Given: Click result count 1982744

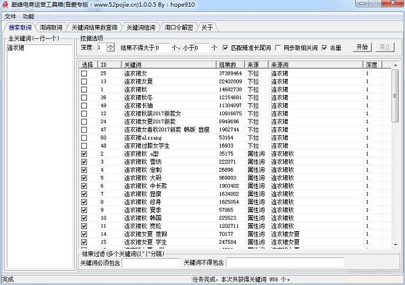Looking at the screenshot, I should point(229,130).
